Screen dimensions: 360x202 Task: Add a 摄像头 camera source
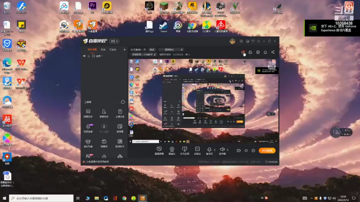(172, 151)
